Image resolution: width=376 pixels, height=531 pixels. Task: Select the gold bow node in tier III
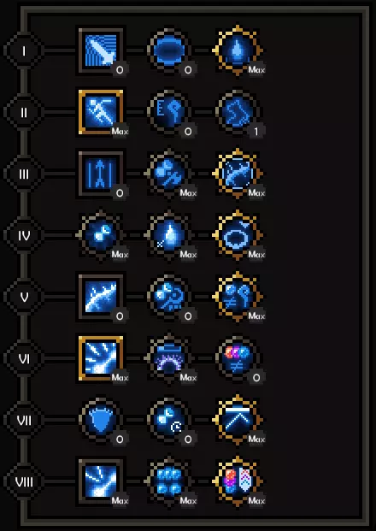tap(238, 174)
